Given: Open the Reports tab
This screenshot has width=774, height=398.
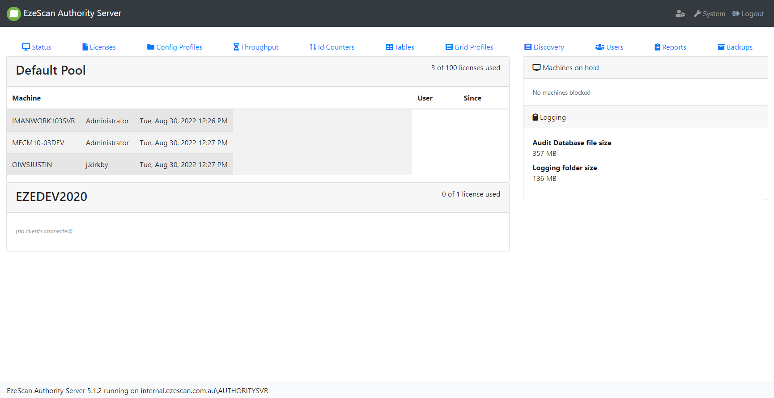Looking at the screenshot, I should (670, 47).
